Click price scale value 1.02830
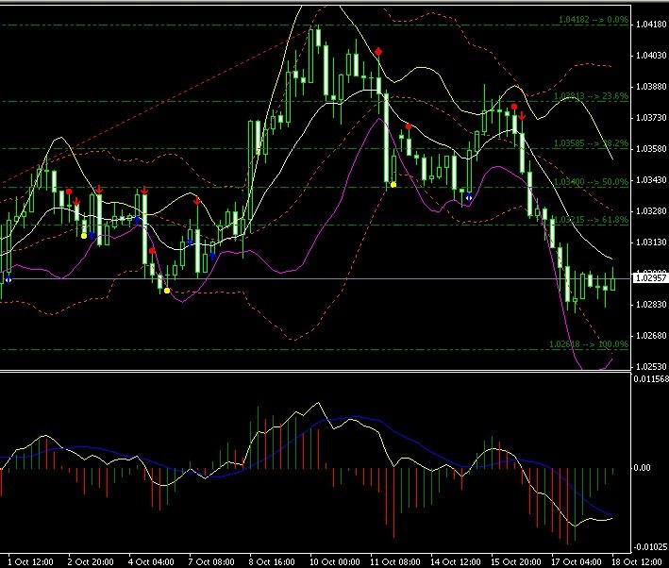This screenshot has height=568, width=669. click(x=651, y=305)
